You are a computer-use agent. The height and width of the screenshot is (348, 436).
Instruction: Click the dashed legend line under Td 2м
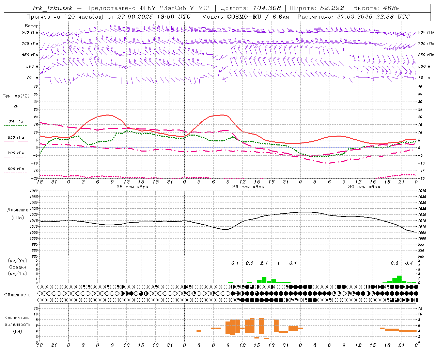point(15,126)
